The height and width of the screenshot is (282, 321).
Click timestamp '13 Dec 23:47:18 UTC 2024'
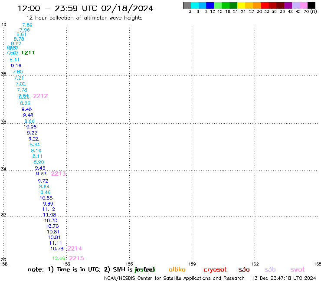(284, 278)
